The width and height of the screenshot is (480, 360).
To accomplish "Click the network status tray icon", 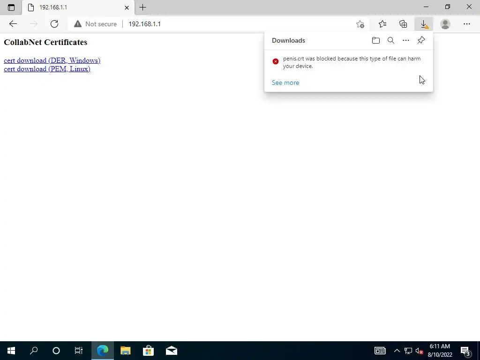I will [x=408, y=351].
